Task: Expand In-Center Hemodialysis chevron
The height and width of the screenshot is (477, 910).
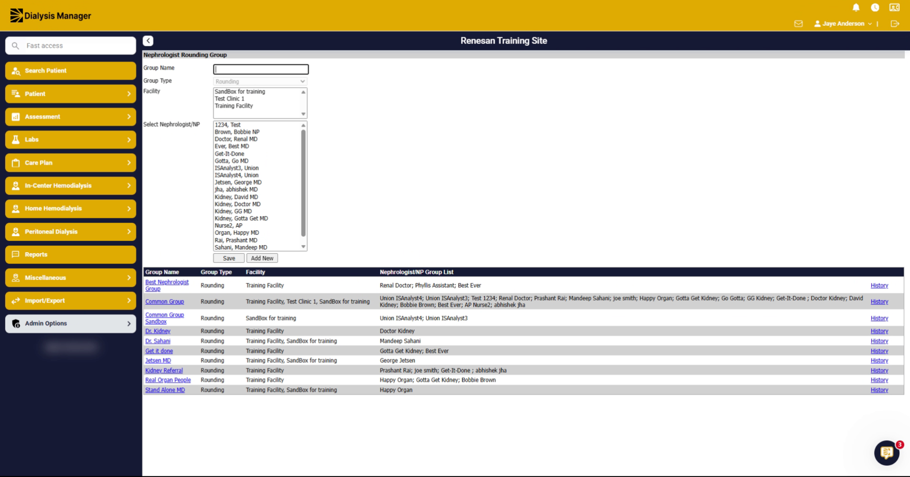Action: [129, 186]
